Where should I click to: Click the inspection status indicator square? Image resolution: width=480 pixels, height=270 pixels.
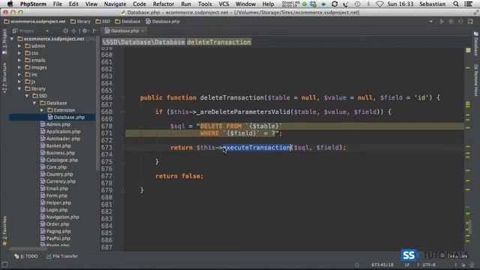click(468, 50)
